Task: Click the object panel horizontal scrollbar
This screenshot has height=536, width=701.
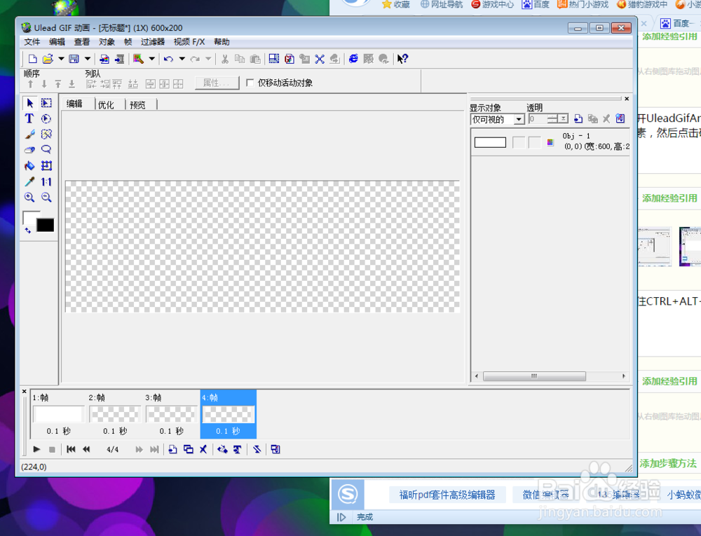Action: pos(534,376)
